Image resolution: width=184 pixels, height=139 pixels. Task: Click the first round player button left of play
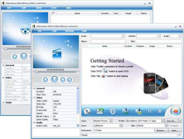[x=45, y=80]
